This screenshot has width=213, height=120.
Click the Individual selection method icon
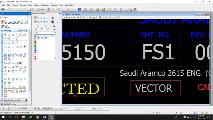pos(35,18)
